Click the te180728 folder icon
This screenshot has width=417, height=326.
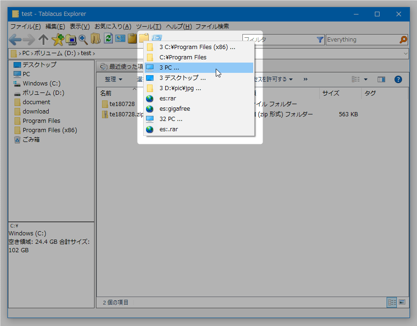click(x=105, y=104)
